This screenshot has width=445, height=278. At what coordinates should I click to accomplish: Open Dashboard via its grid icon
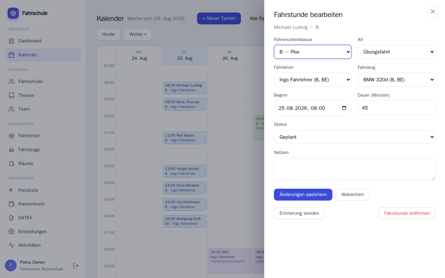11,41
